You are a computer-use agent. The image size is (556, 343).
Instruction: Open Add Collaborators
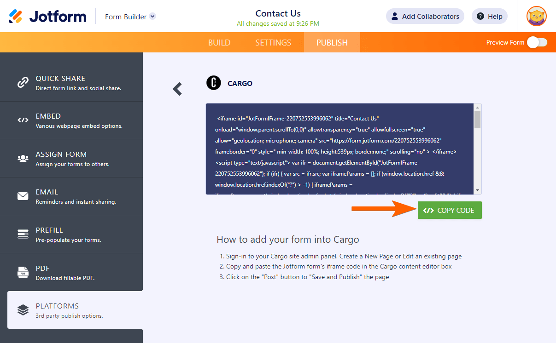(x=425, y=16)
